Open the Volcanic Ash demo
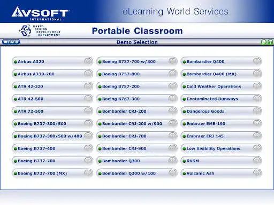This screenshot has height=205, width=274. (x=221, y=173)
